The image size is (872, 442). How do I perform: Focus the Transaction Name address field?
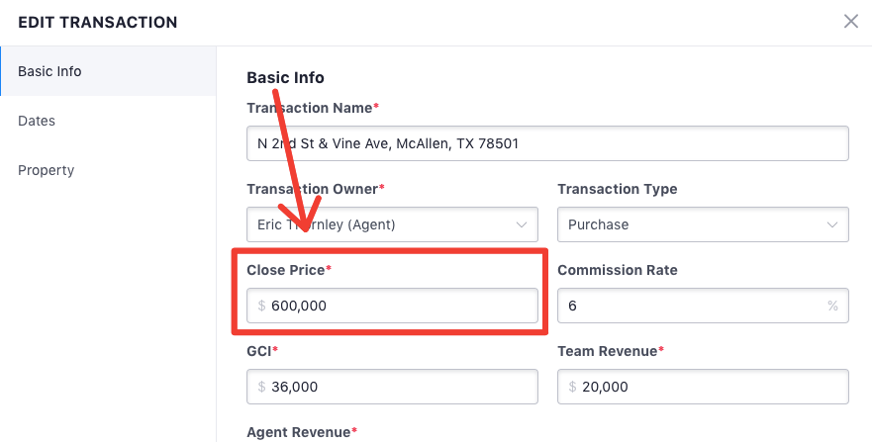tap(546, 143)
